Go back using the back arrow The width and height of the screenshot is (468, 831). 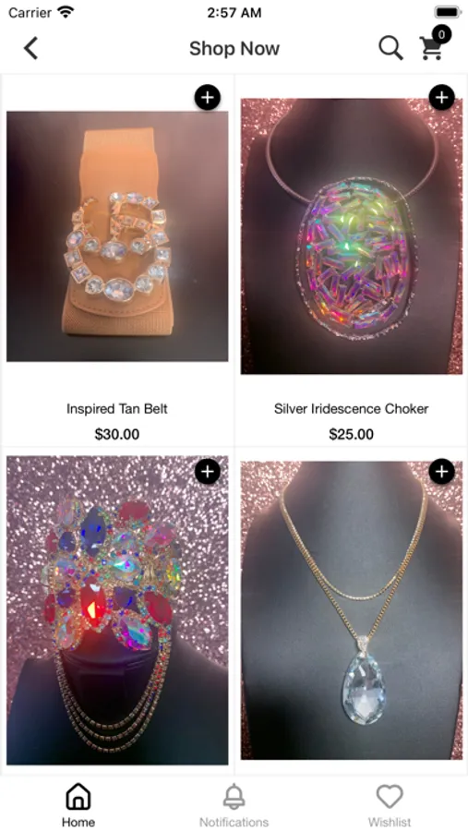point(30,48)
